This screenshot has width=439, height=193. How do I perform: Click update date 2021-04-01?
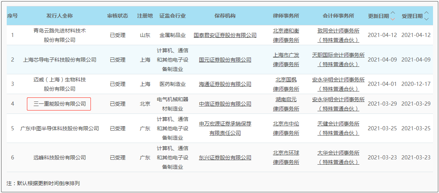pos(382,84)
